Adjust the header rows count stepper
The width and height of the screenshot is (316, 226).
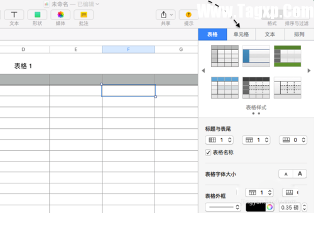point(266,140)
